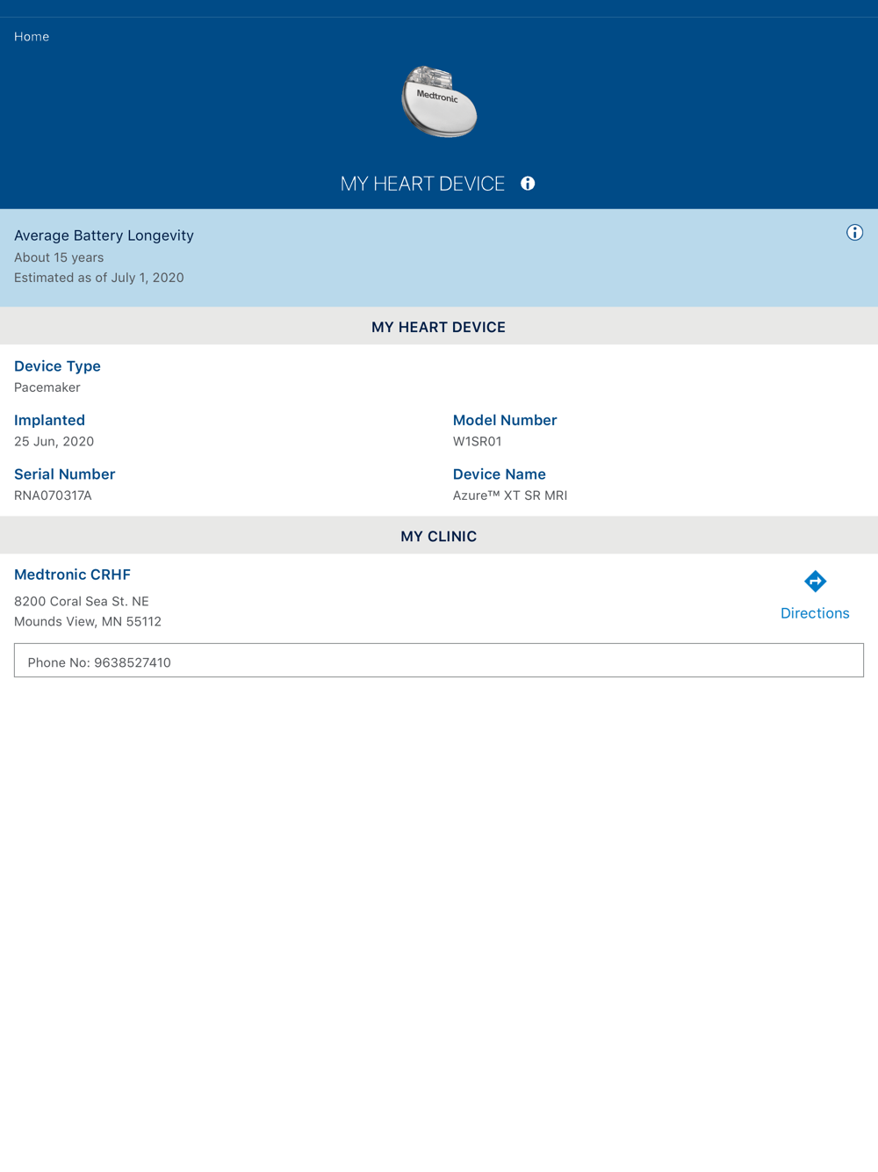Select device name Azure™ XT SR MRI
The height and width of the screenshot is (1172, 878).
click(x=510, y=496)
